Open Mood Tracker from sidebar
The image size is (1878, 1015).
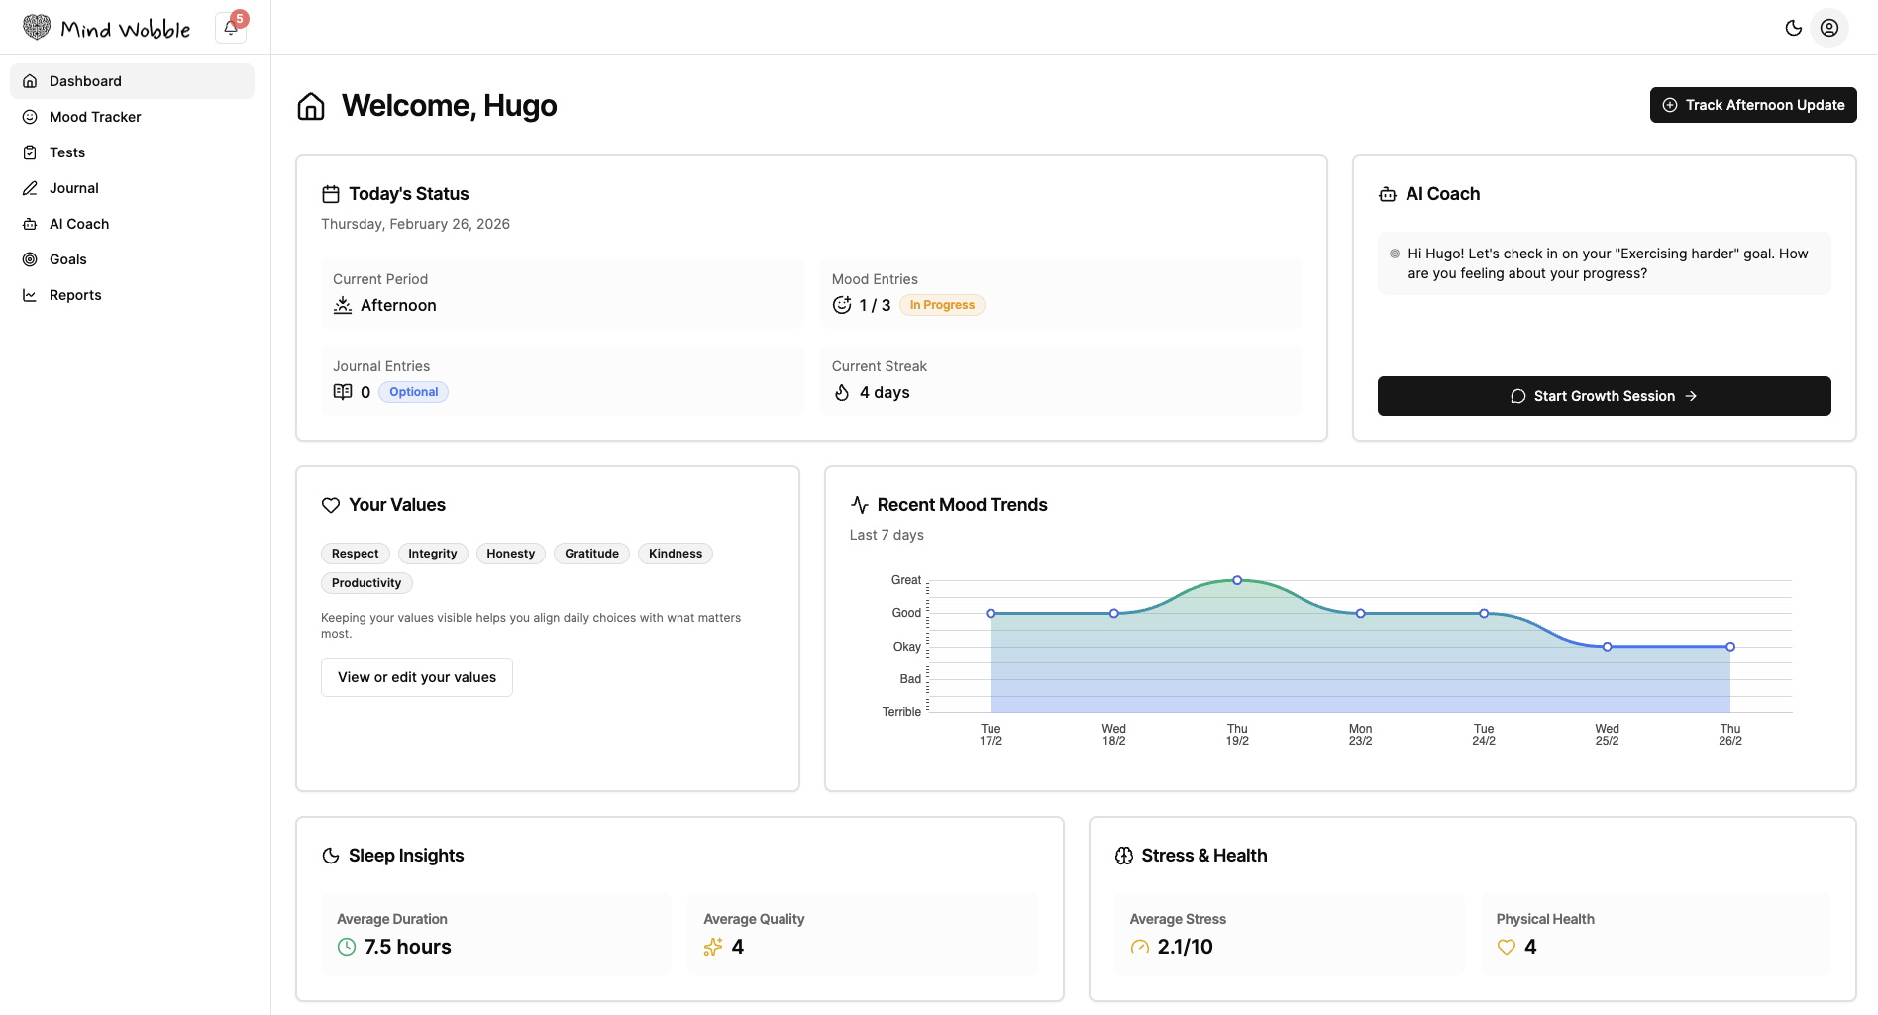coord(132,117)
